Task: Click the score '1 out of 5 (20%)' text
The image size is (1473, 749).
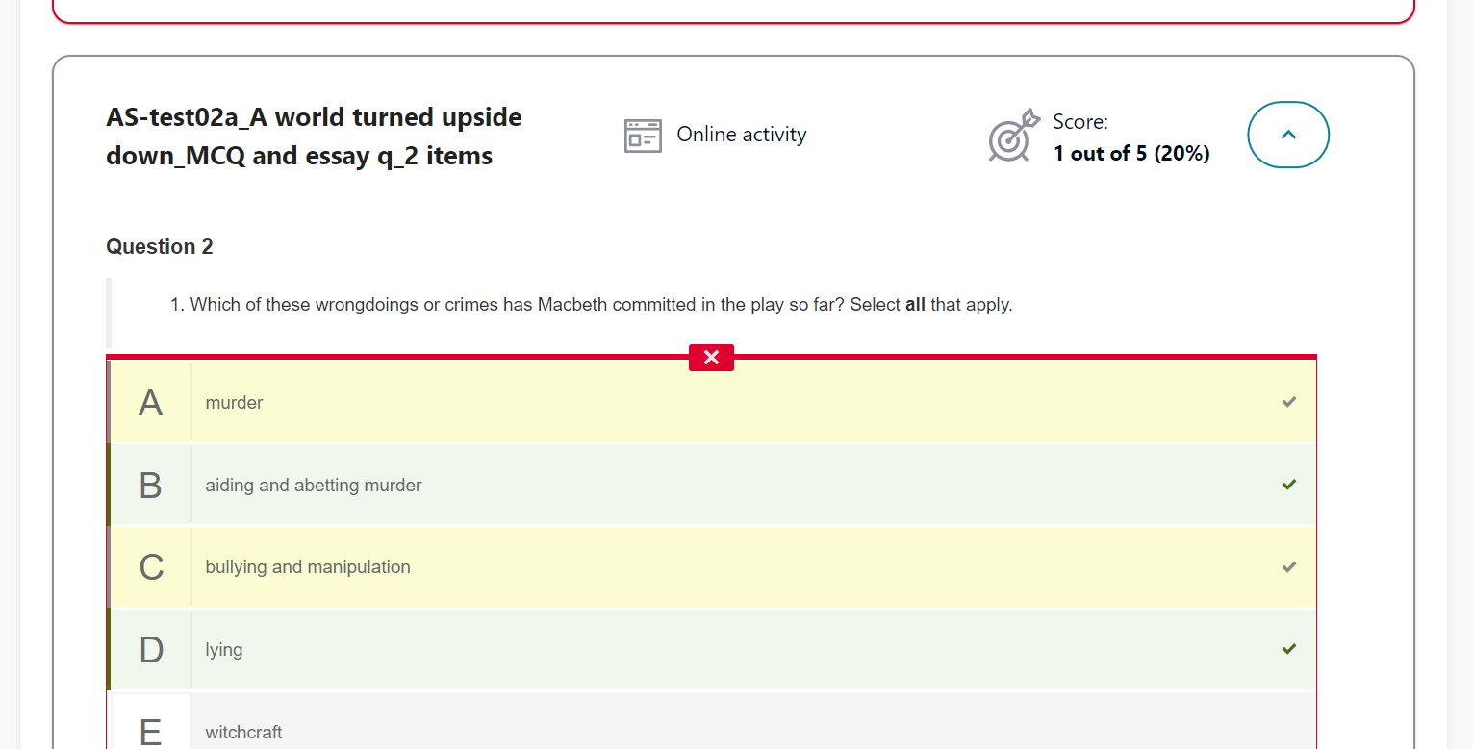Action: pos(1131,153)
